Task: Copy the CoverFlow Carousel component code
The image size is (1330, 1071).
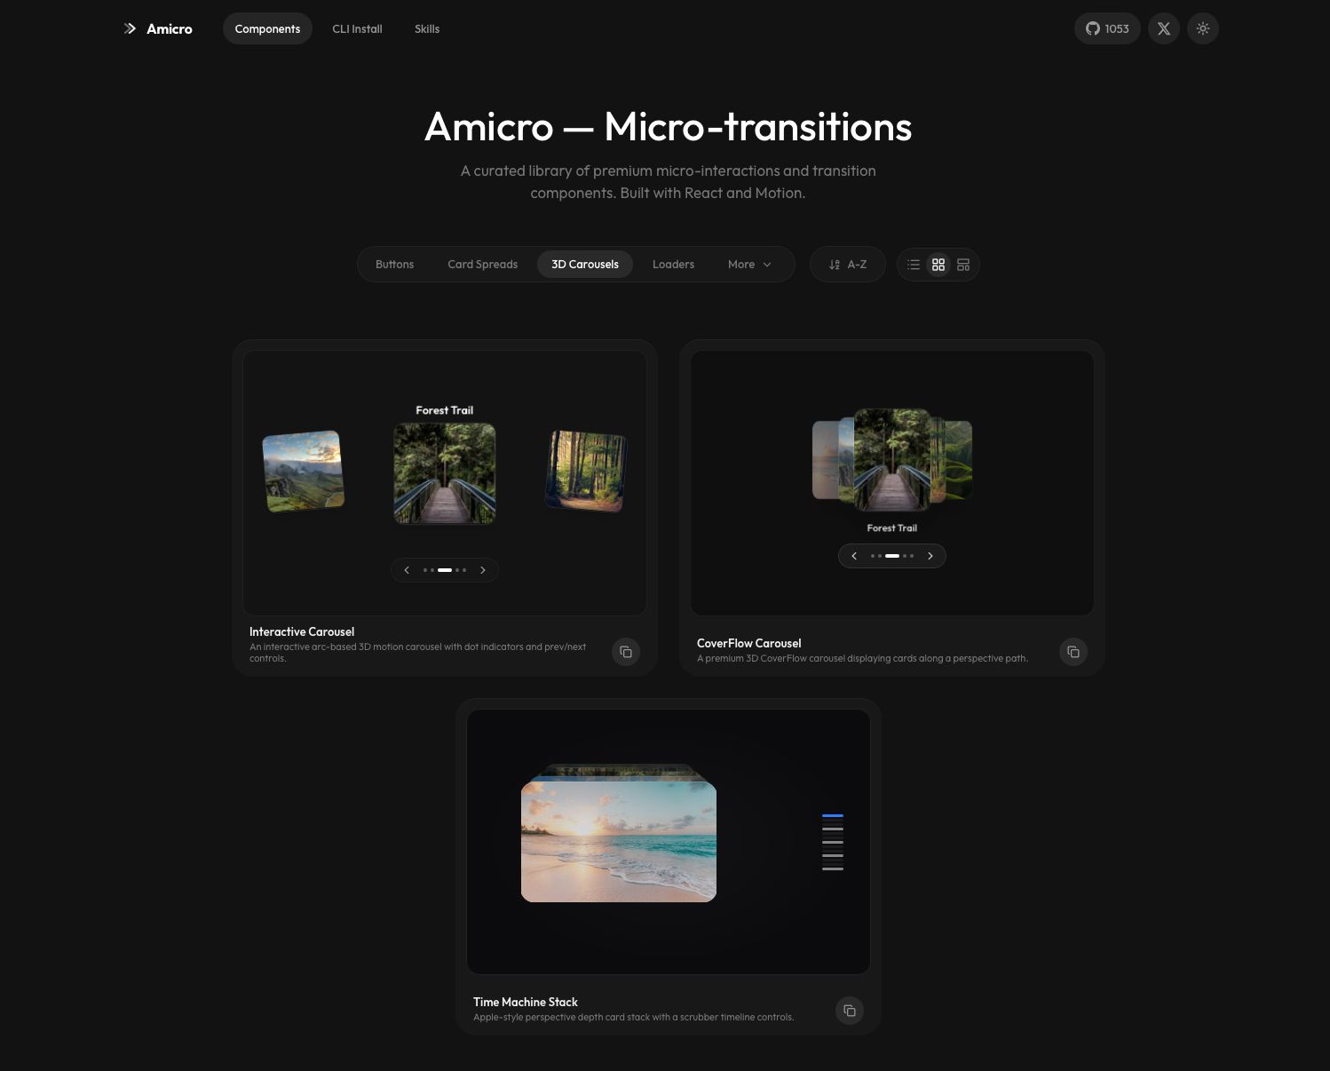Action: tap(1073, 652)
